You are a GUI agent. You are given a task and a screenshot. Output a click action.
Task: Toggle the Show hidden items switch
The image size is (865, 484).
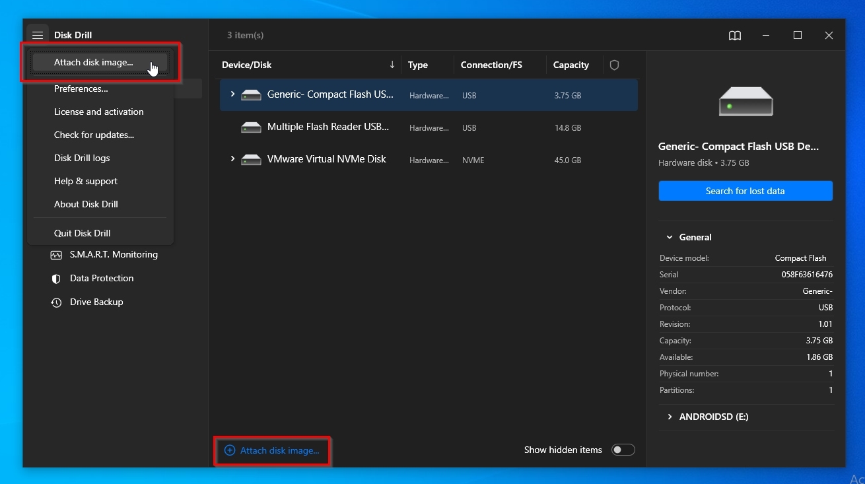coord(623,450)
